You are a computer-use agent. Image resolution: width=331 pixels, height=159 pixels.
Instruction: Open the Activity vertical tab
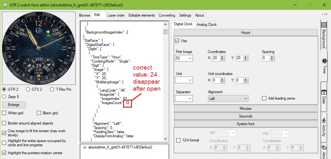[x=324, y=127]
